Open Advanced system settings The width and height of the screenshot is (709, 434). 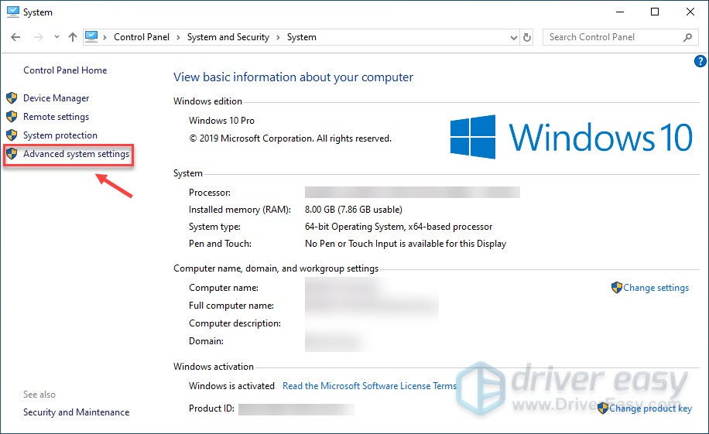coord(76,154)
